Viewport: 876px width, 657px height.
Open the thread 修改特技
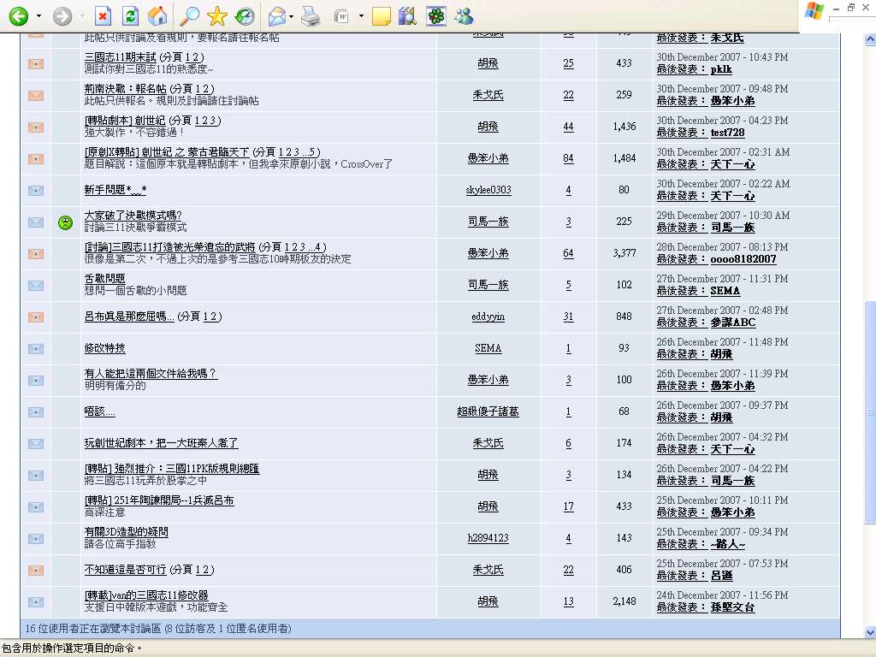click(104, 349)
